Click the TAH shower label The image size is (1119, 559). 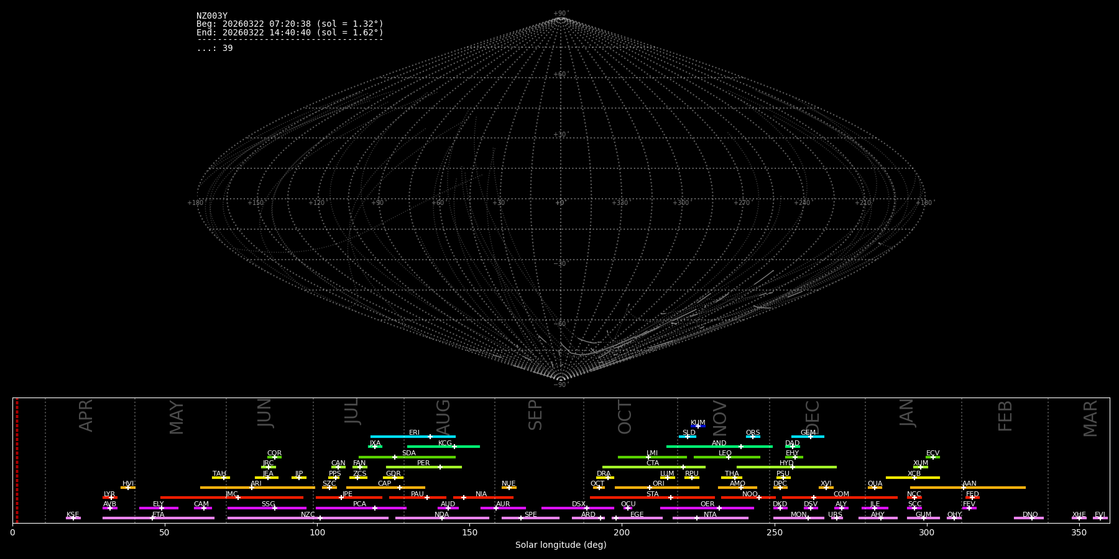[x=219, y=474]
